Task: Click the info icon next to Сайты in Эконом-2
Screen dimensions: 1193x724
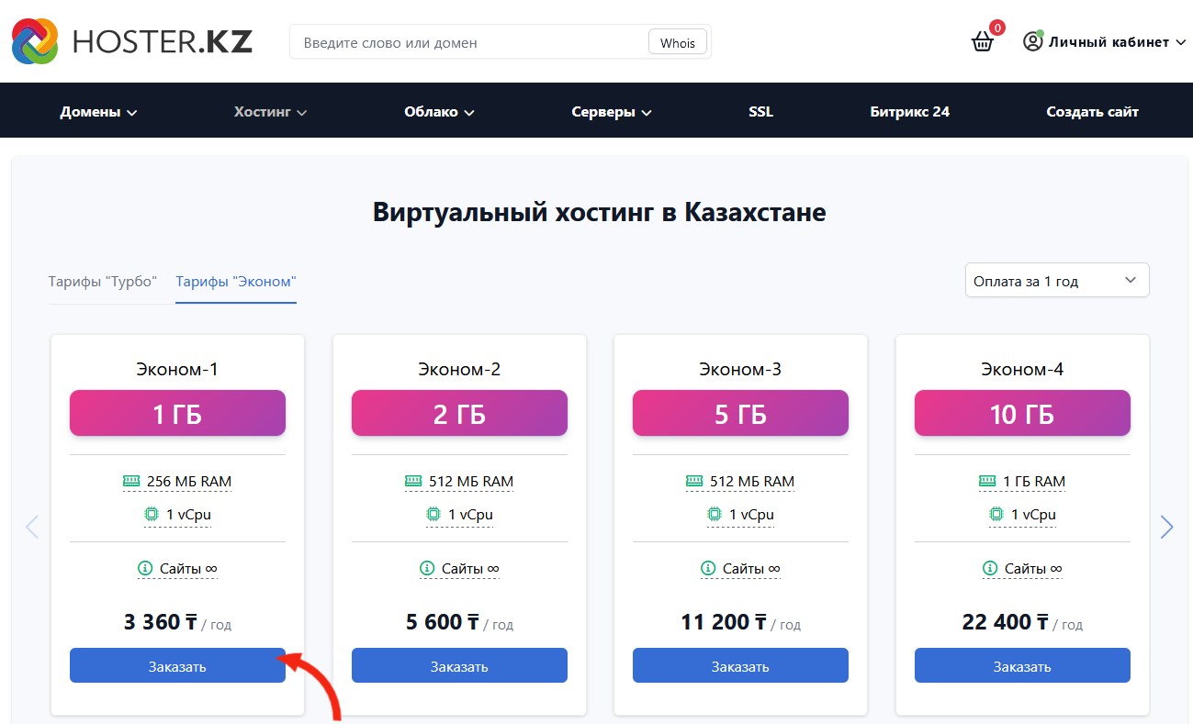Action: 427,569
